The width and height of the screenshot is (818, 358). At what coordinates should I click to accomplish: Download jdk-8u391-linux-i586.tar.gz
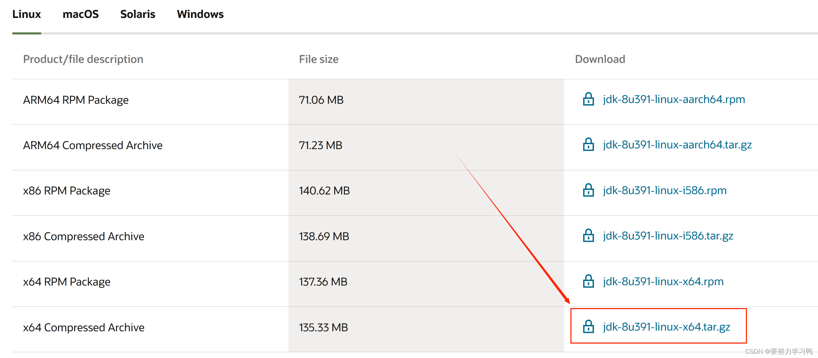coord(668,236)
